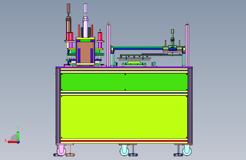The width and height of the screenshot is (246, 160).
Task: Select the purple tabletop plate
Action: [x=124, y=67]
